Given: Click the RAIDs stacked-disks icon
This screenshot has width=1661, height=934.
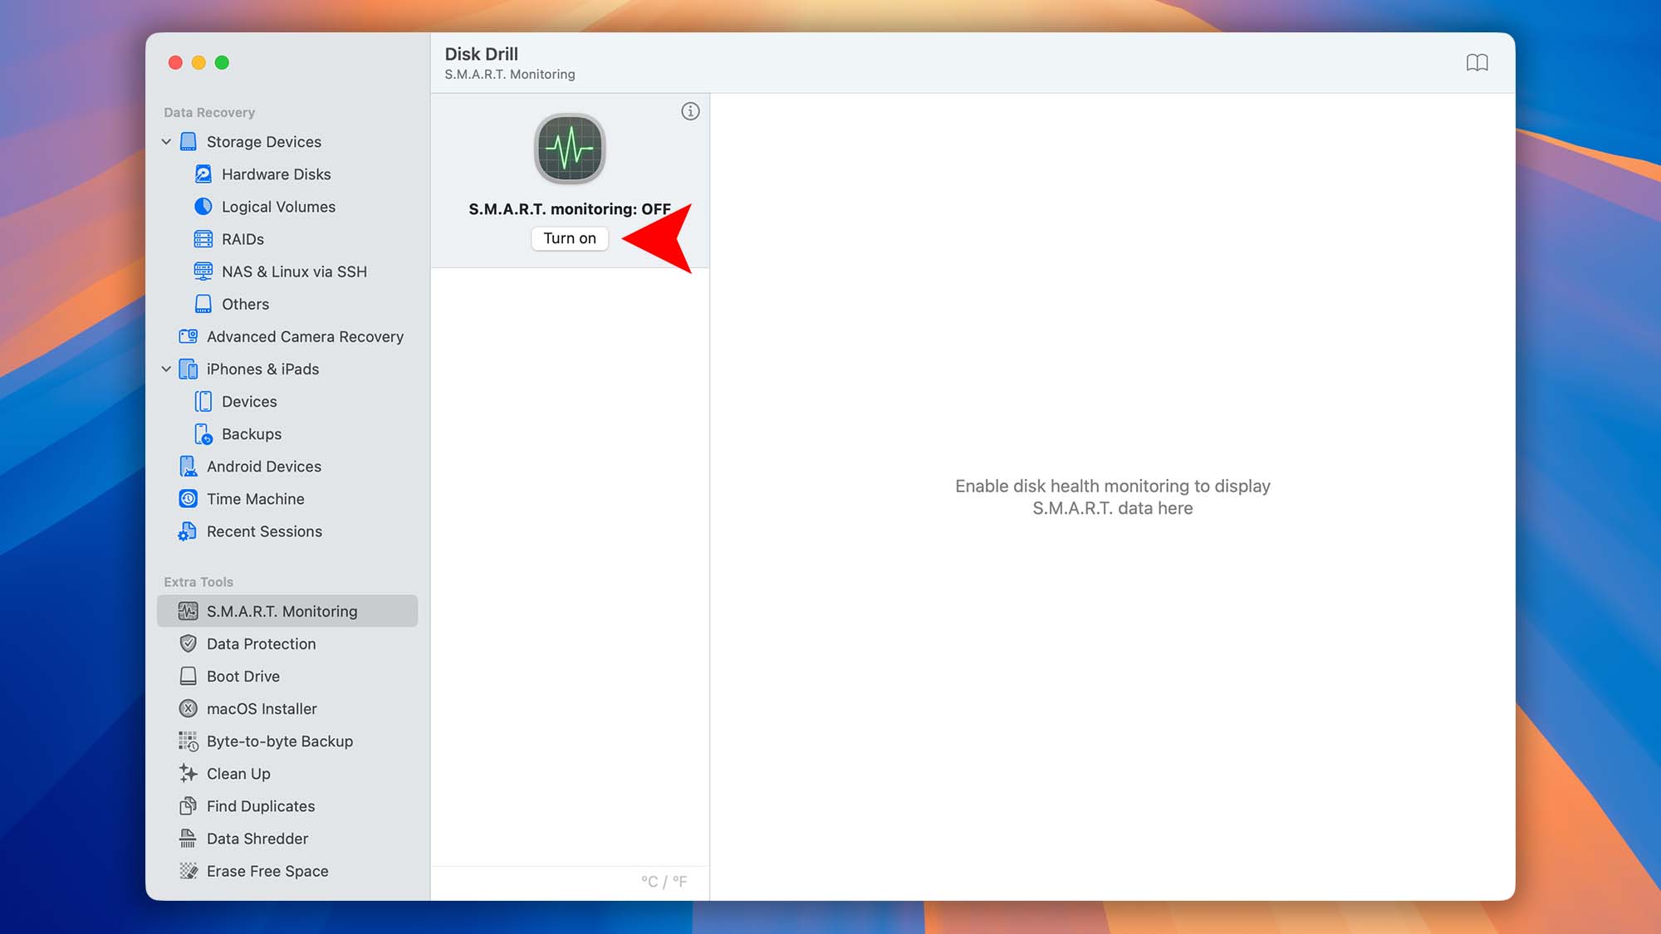Looking at the screenshot, I should tap(202, 238).
